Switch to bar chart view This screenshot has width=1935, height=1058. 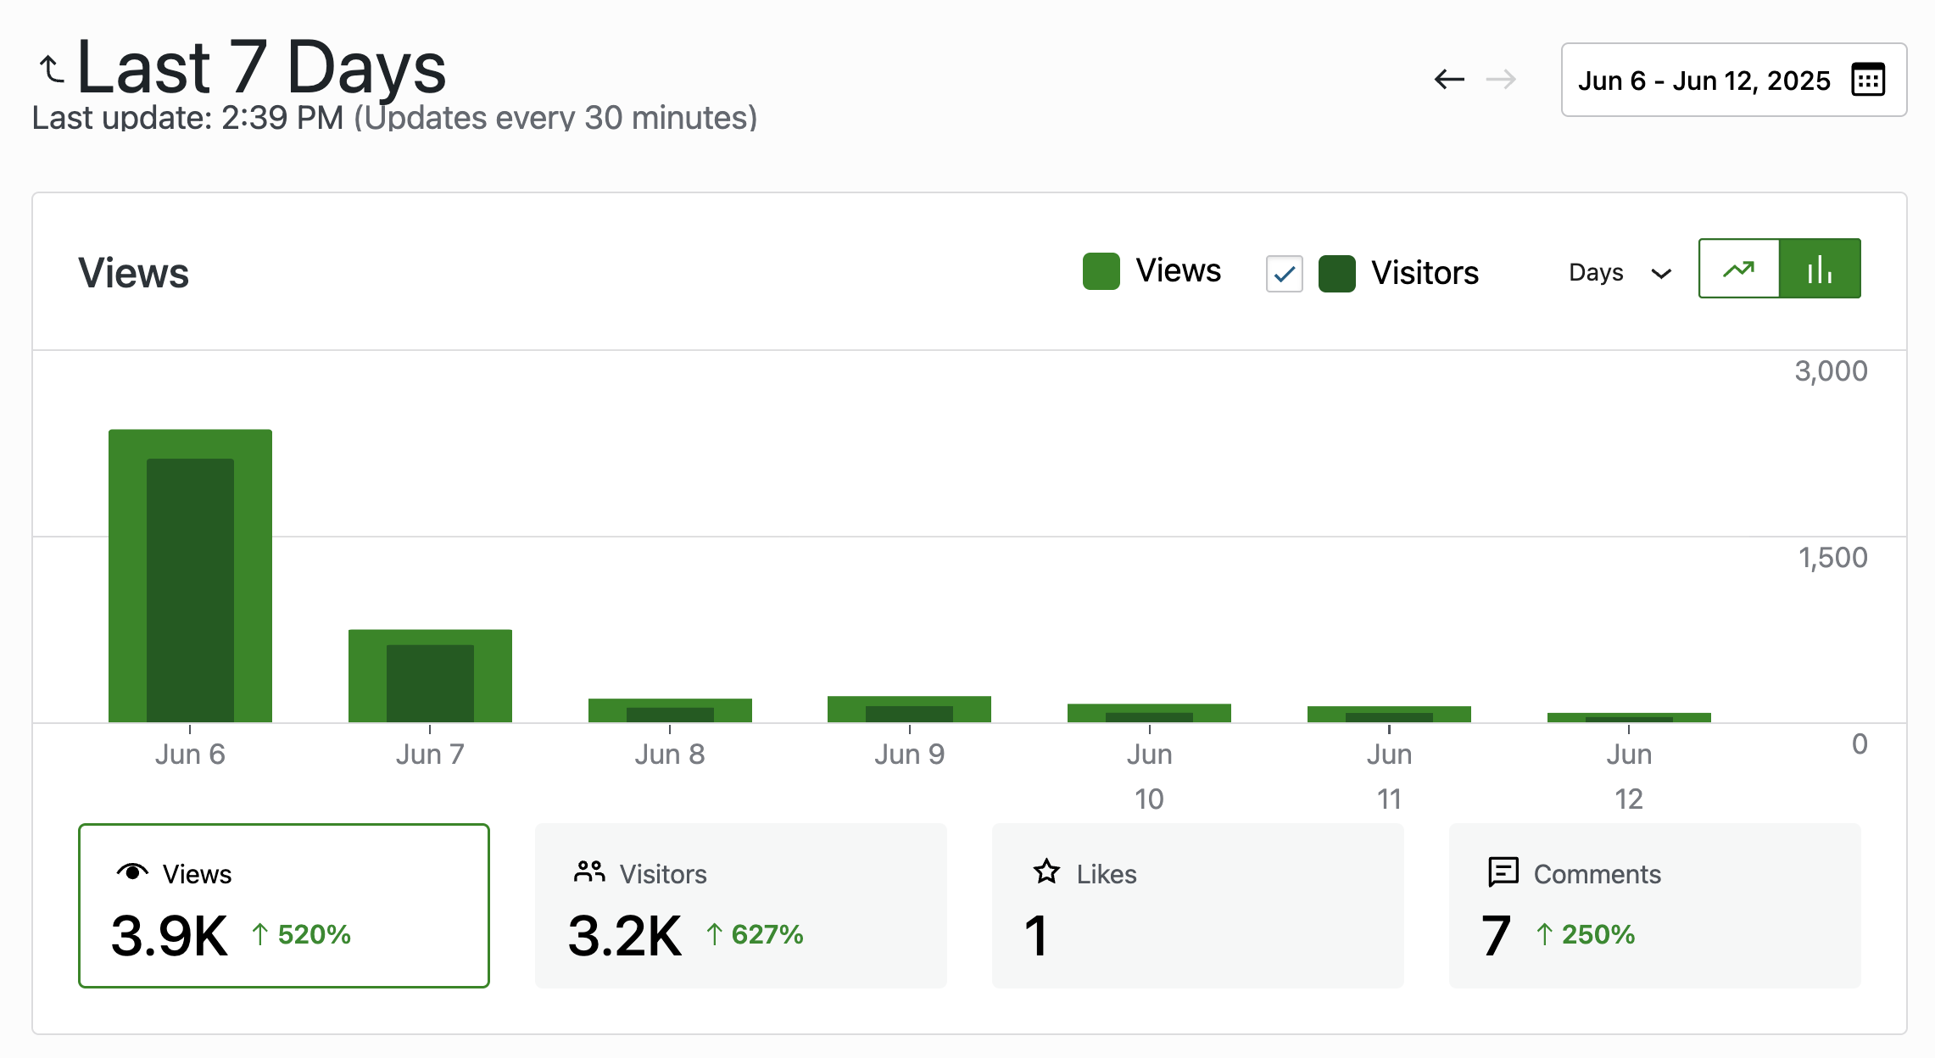click(1820, 269)
